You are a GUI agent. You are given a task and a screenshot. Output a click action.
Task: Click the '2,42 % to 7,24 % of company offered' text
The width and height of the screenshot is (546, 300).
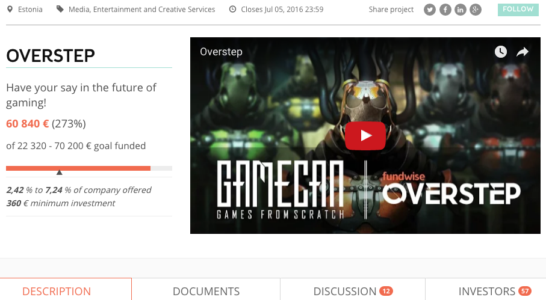click(79, 190)
